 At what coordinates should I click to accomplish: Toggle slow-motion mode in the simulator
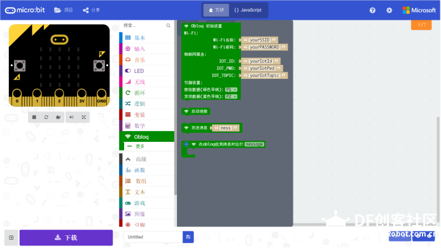[58, 117]
